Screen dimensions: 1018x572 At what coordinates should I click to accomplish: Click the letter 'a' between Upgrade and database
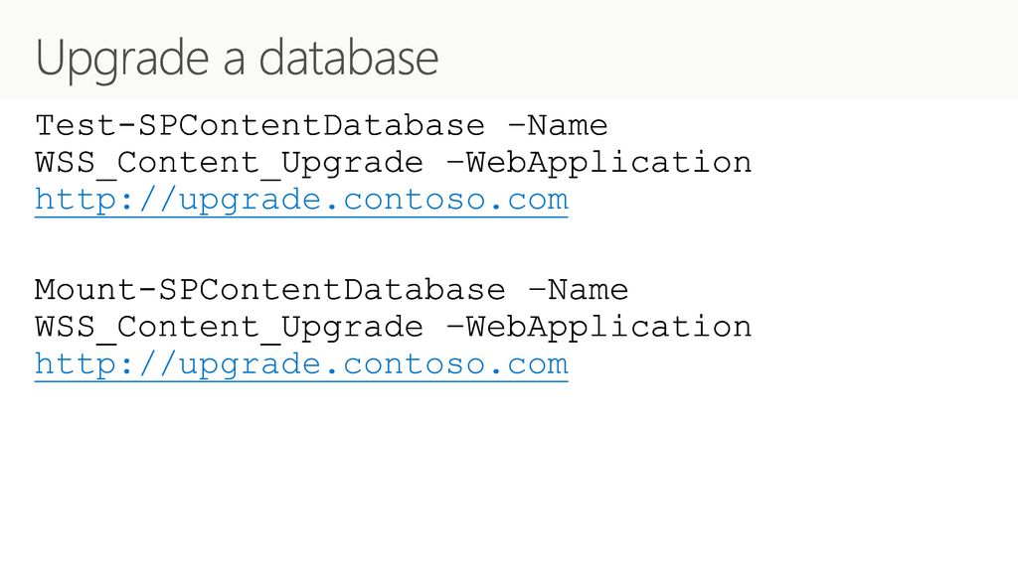pyautogui.click(x=234, y=63)
